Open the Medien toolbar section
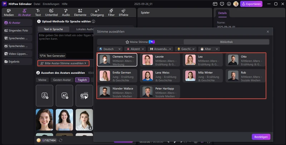 point(9,12)
